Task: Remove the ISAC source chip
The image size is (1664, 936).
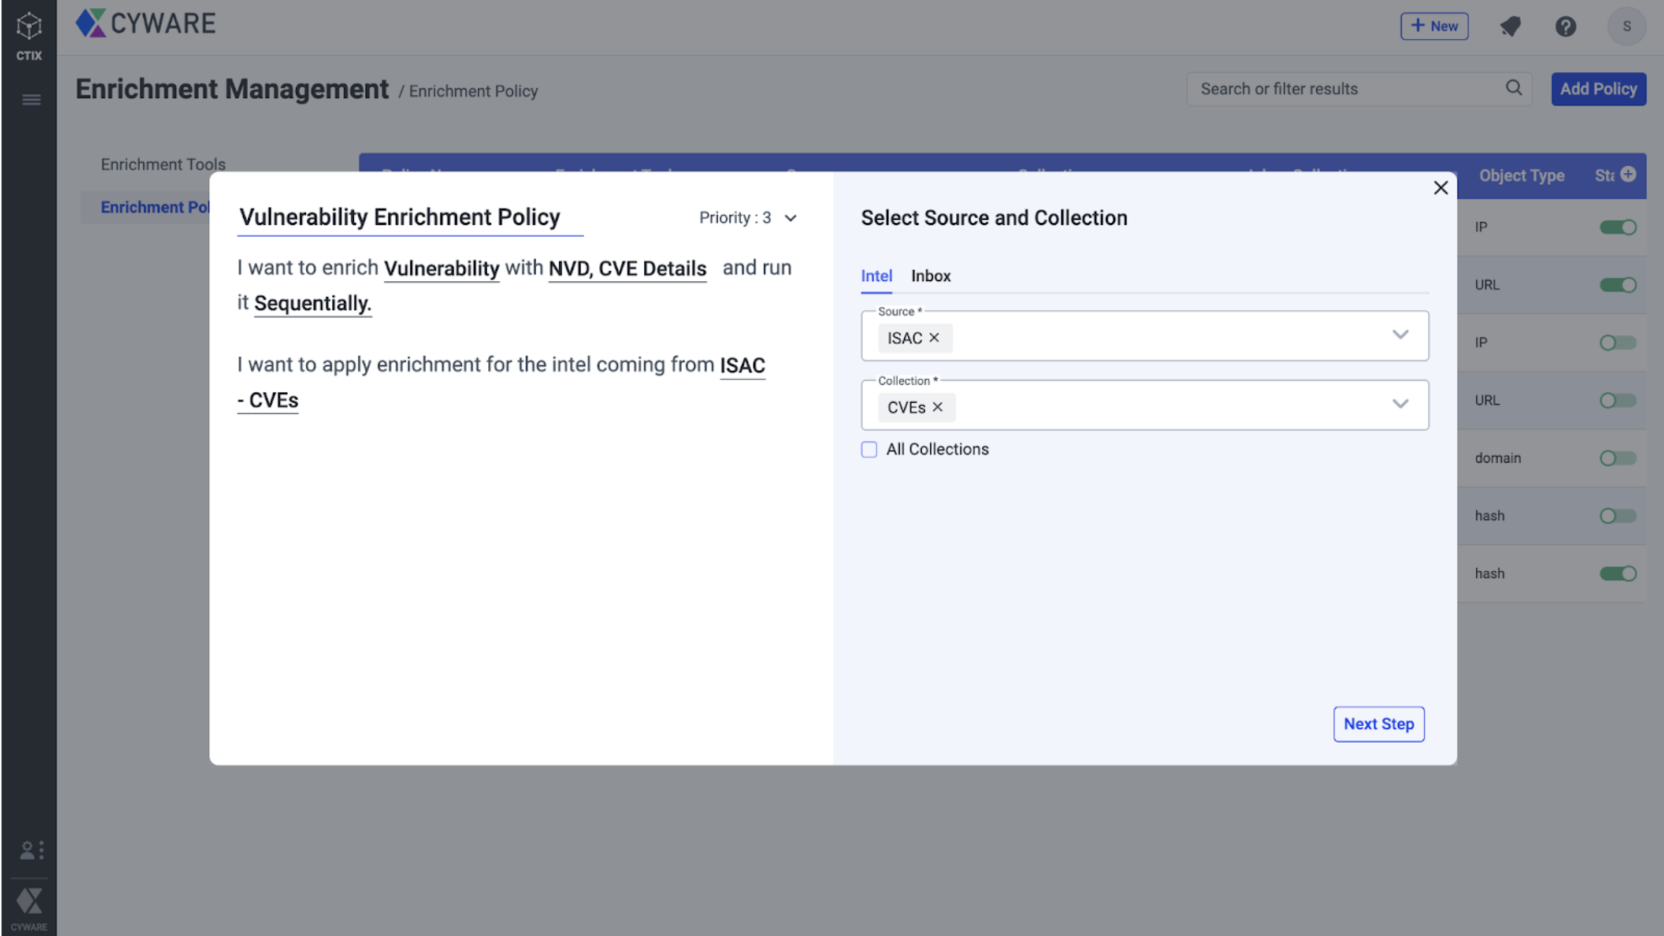Action: point(934,338)
